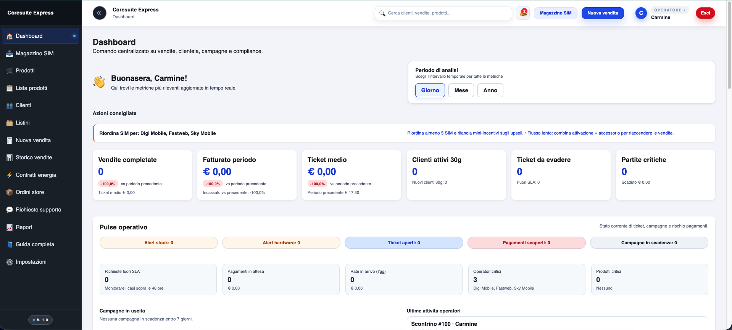The height and width of the screenshot is (330, 732).
Task: Log out with the Esci button
Action: pyautogui.click(x=705, y=13)
